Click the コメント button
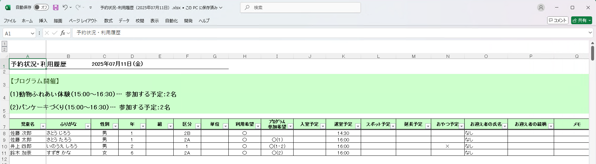Image resolution: width=596 pixels, height=164 pixels. tap(557, 20)
